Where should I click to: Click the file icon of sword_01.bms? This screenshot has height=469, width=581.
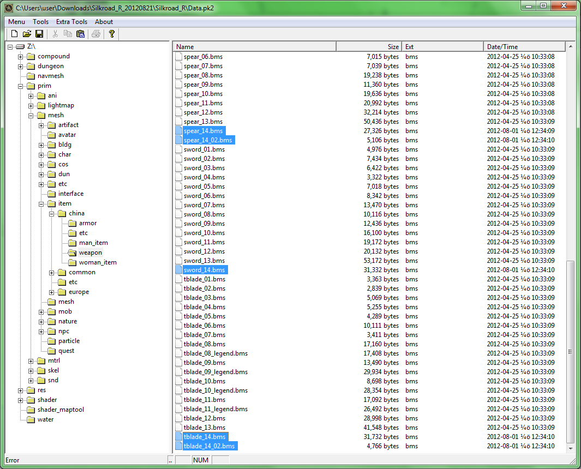click(178, 149)
